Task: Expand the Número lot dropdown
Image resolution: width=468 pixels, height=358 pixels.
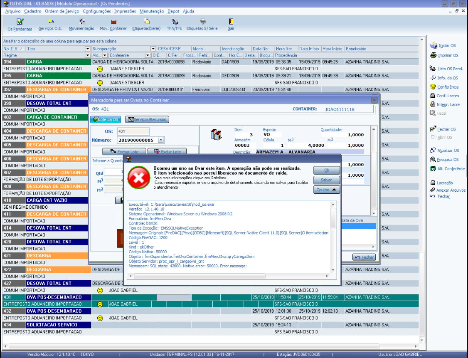Action: click(161, 140)
